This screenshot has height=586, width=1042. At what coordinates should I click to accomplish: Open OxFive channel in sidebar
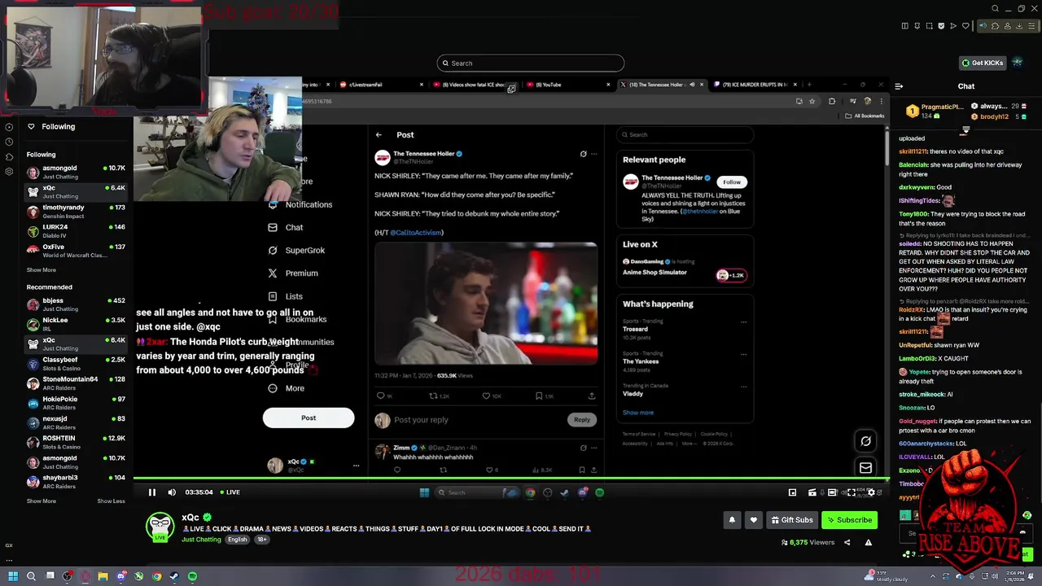coord(75,251)
